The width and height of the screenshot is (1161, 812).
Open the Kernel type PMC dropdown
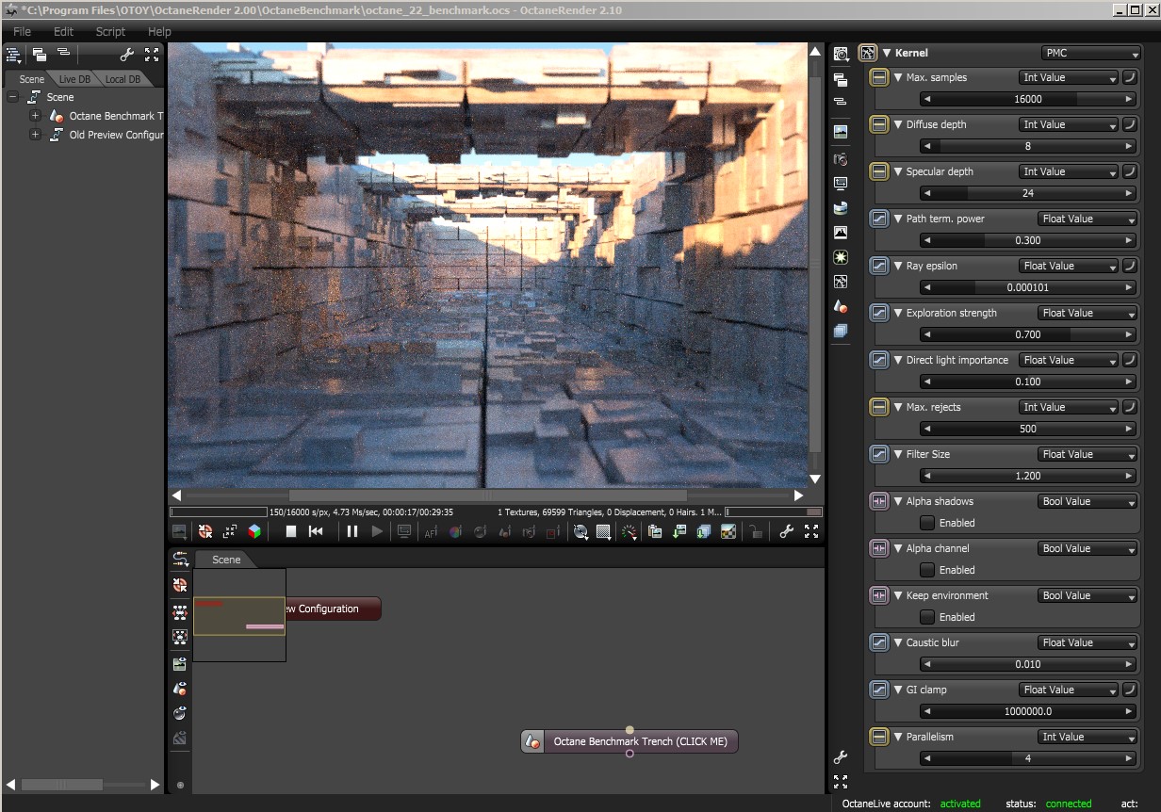tap(1091, 54)
